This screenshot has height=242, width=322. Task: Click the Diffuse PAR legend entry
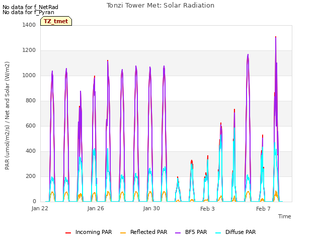235,232
